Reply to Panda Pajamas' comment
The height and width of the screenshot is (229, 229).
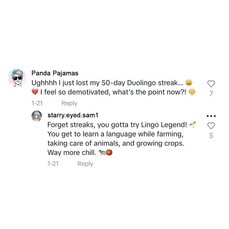pyautogui.click(x=69, y=103)
